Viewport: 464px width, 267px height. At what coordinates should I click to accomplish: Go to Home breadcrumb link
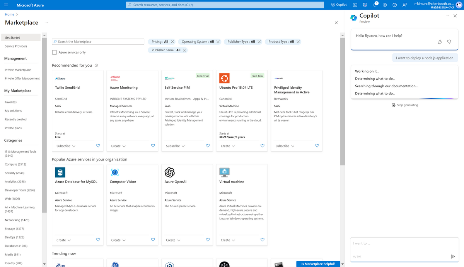9,14
